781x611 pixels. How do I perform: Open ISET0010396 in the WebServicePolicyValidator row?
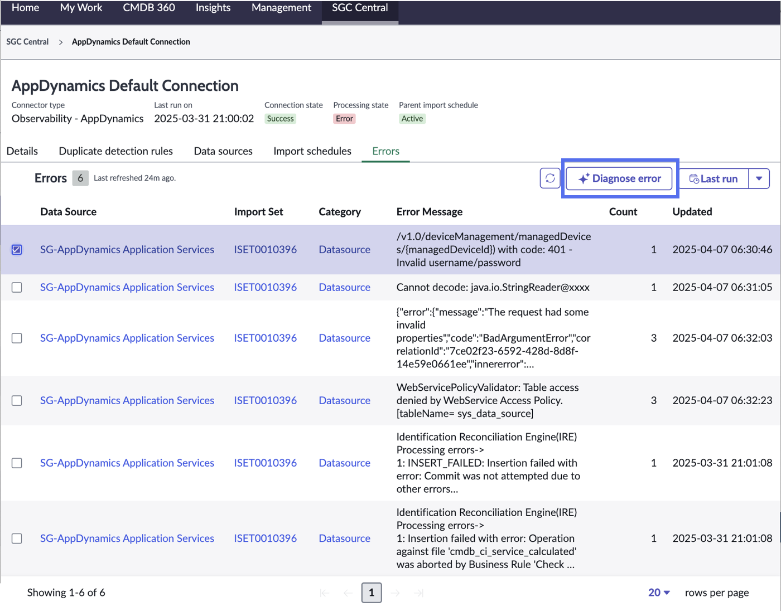tap(266, 401)
